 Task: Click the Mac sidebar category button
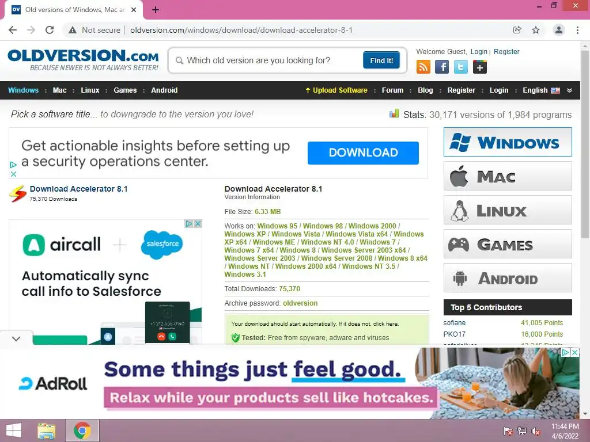point(508,176)
